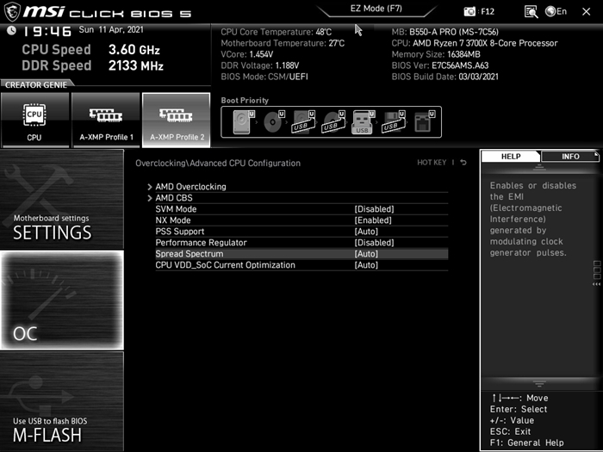This screenshot has height=452, width=603.
Task: Click the Memory Size 16384MB text
Action: 436,54
